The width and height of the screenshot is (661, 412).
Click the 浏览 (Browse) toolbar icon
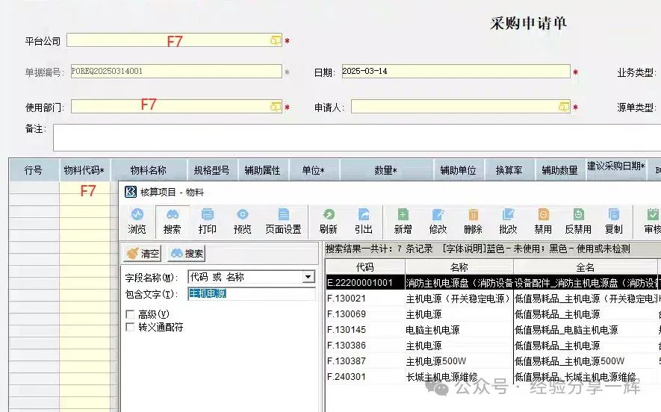coord(137,221)
